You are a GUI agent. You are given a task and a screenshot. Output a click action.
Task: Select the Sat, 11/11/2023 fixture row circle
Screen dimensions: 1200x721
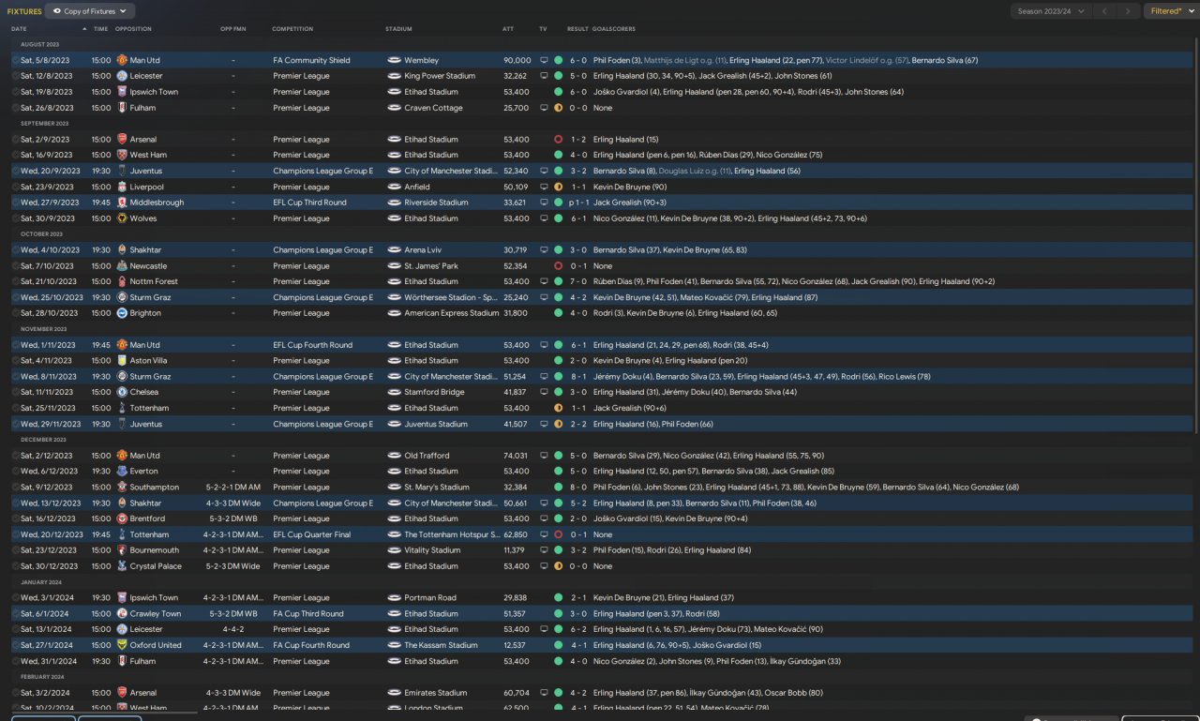click(16, 392)
